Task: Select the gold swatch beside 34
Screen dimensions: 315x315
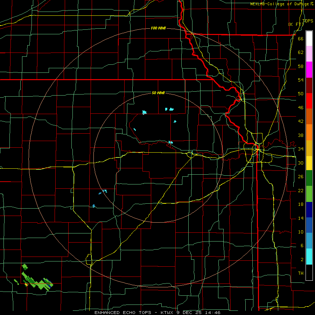Action: tap(309, 148)
